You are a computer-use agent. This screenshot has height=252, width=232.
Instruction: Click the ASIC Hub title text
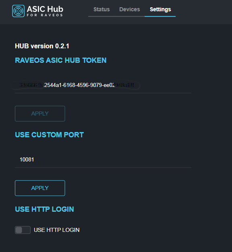pos(45,9)
